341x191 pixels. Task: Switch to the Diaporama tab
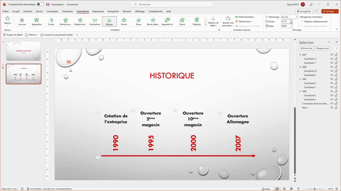(x=98, y=11)
